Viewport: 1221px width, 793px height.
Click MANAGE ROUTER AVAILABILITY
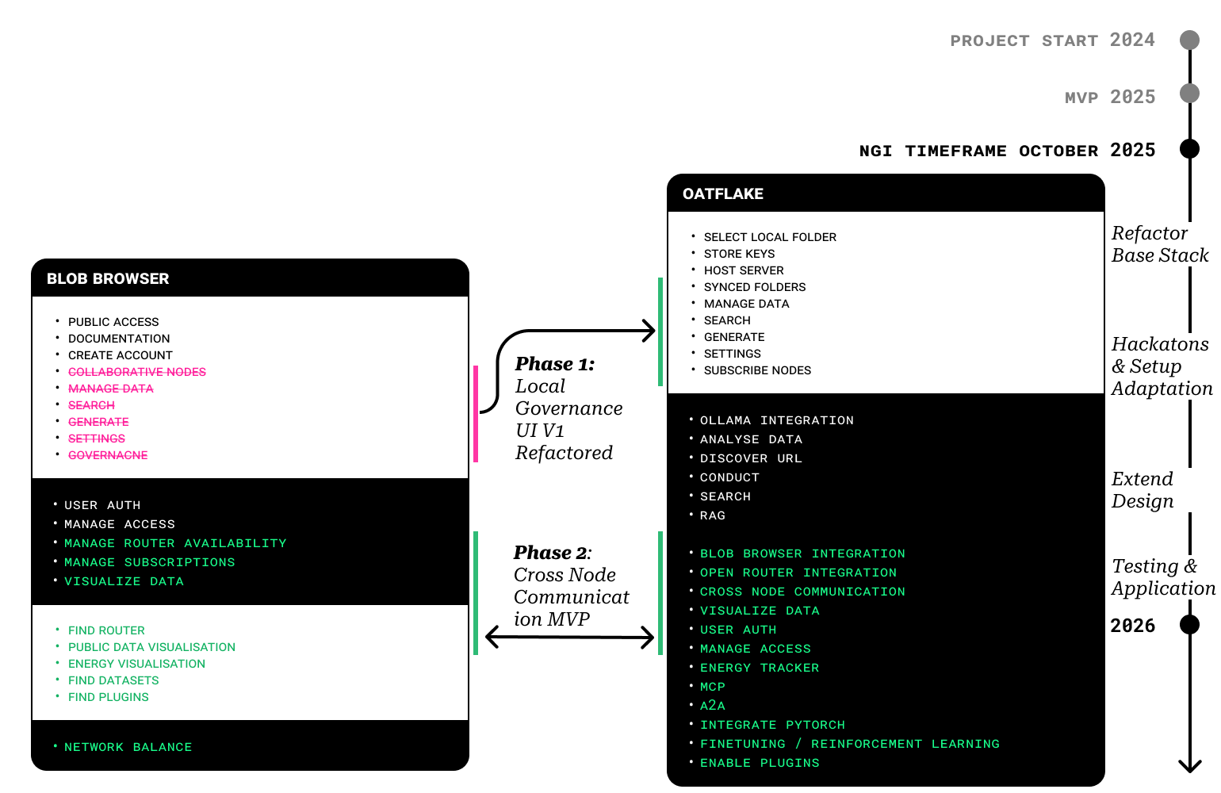[175, 543]
